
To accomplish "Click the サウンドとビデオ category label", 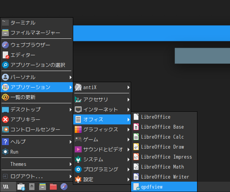I will [x=103, y=149].
